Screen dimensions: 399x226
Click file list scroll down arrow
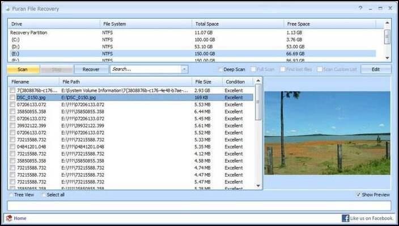click(258, 186)
